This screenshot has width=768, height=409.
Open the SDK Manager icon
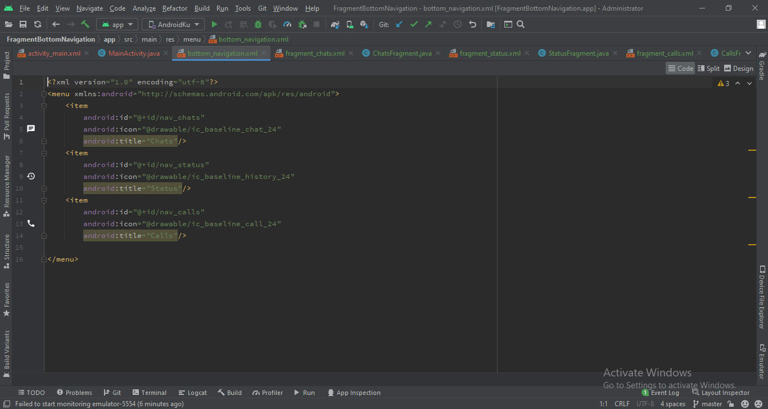click(364, 24)
